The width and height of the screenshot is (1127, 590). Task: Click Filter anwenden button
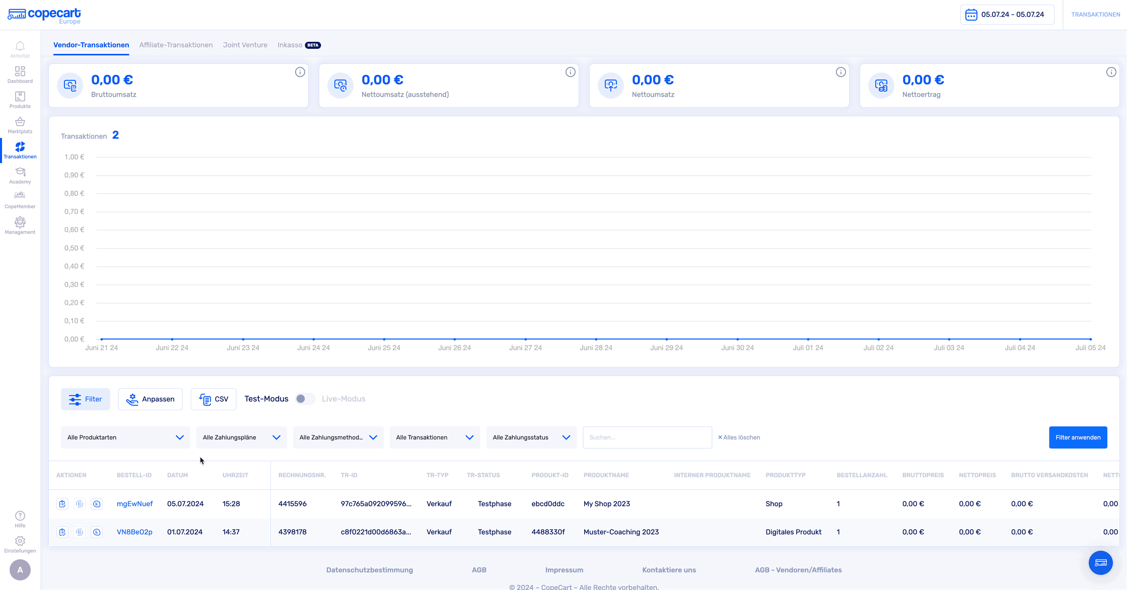pos(1078,437)
